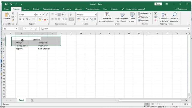Click the AutoSum sigma icon

tap(155, 13)
